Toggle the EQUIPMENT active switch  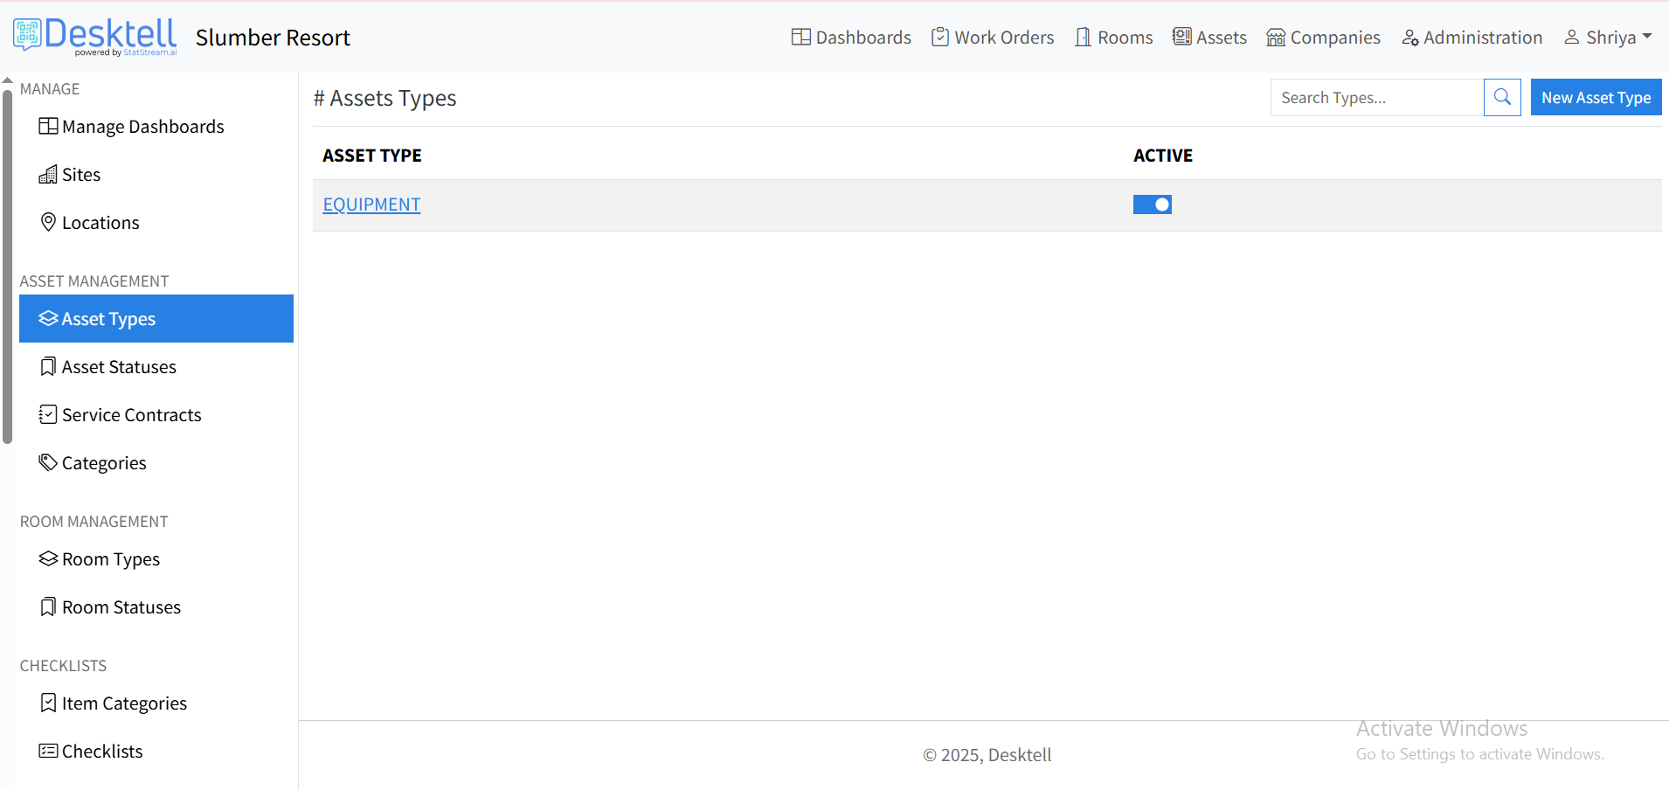coord(1152,204)
